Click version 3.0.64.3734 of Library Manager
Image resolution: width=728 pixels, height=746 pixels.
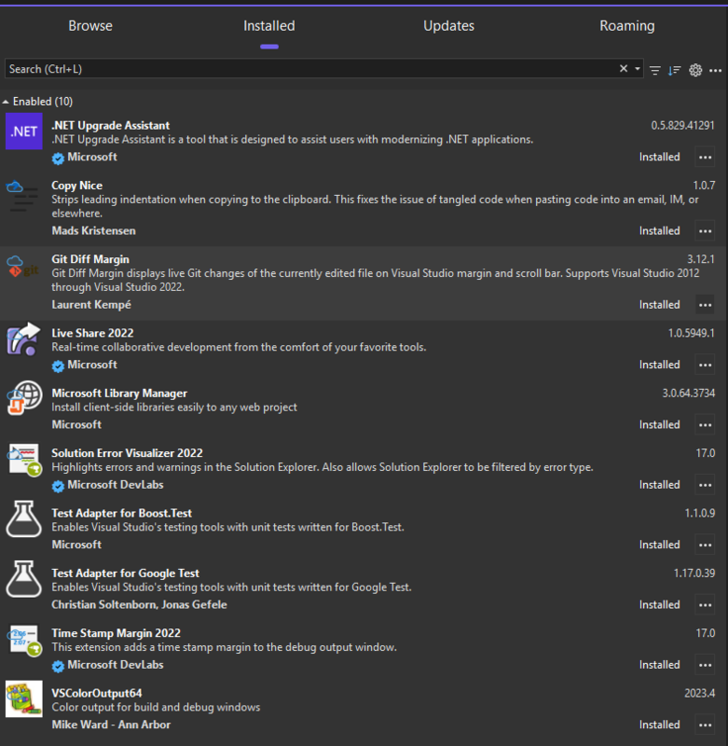click(688, 393)
